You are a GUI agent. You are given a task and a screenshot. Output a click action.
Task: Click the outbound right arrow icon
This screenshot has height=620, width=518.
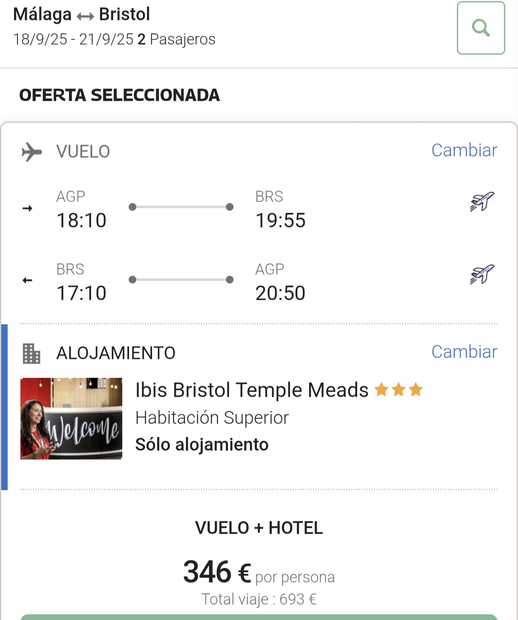pyautogui.click(x=28, y=208)
